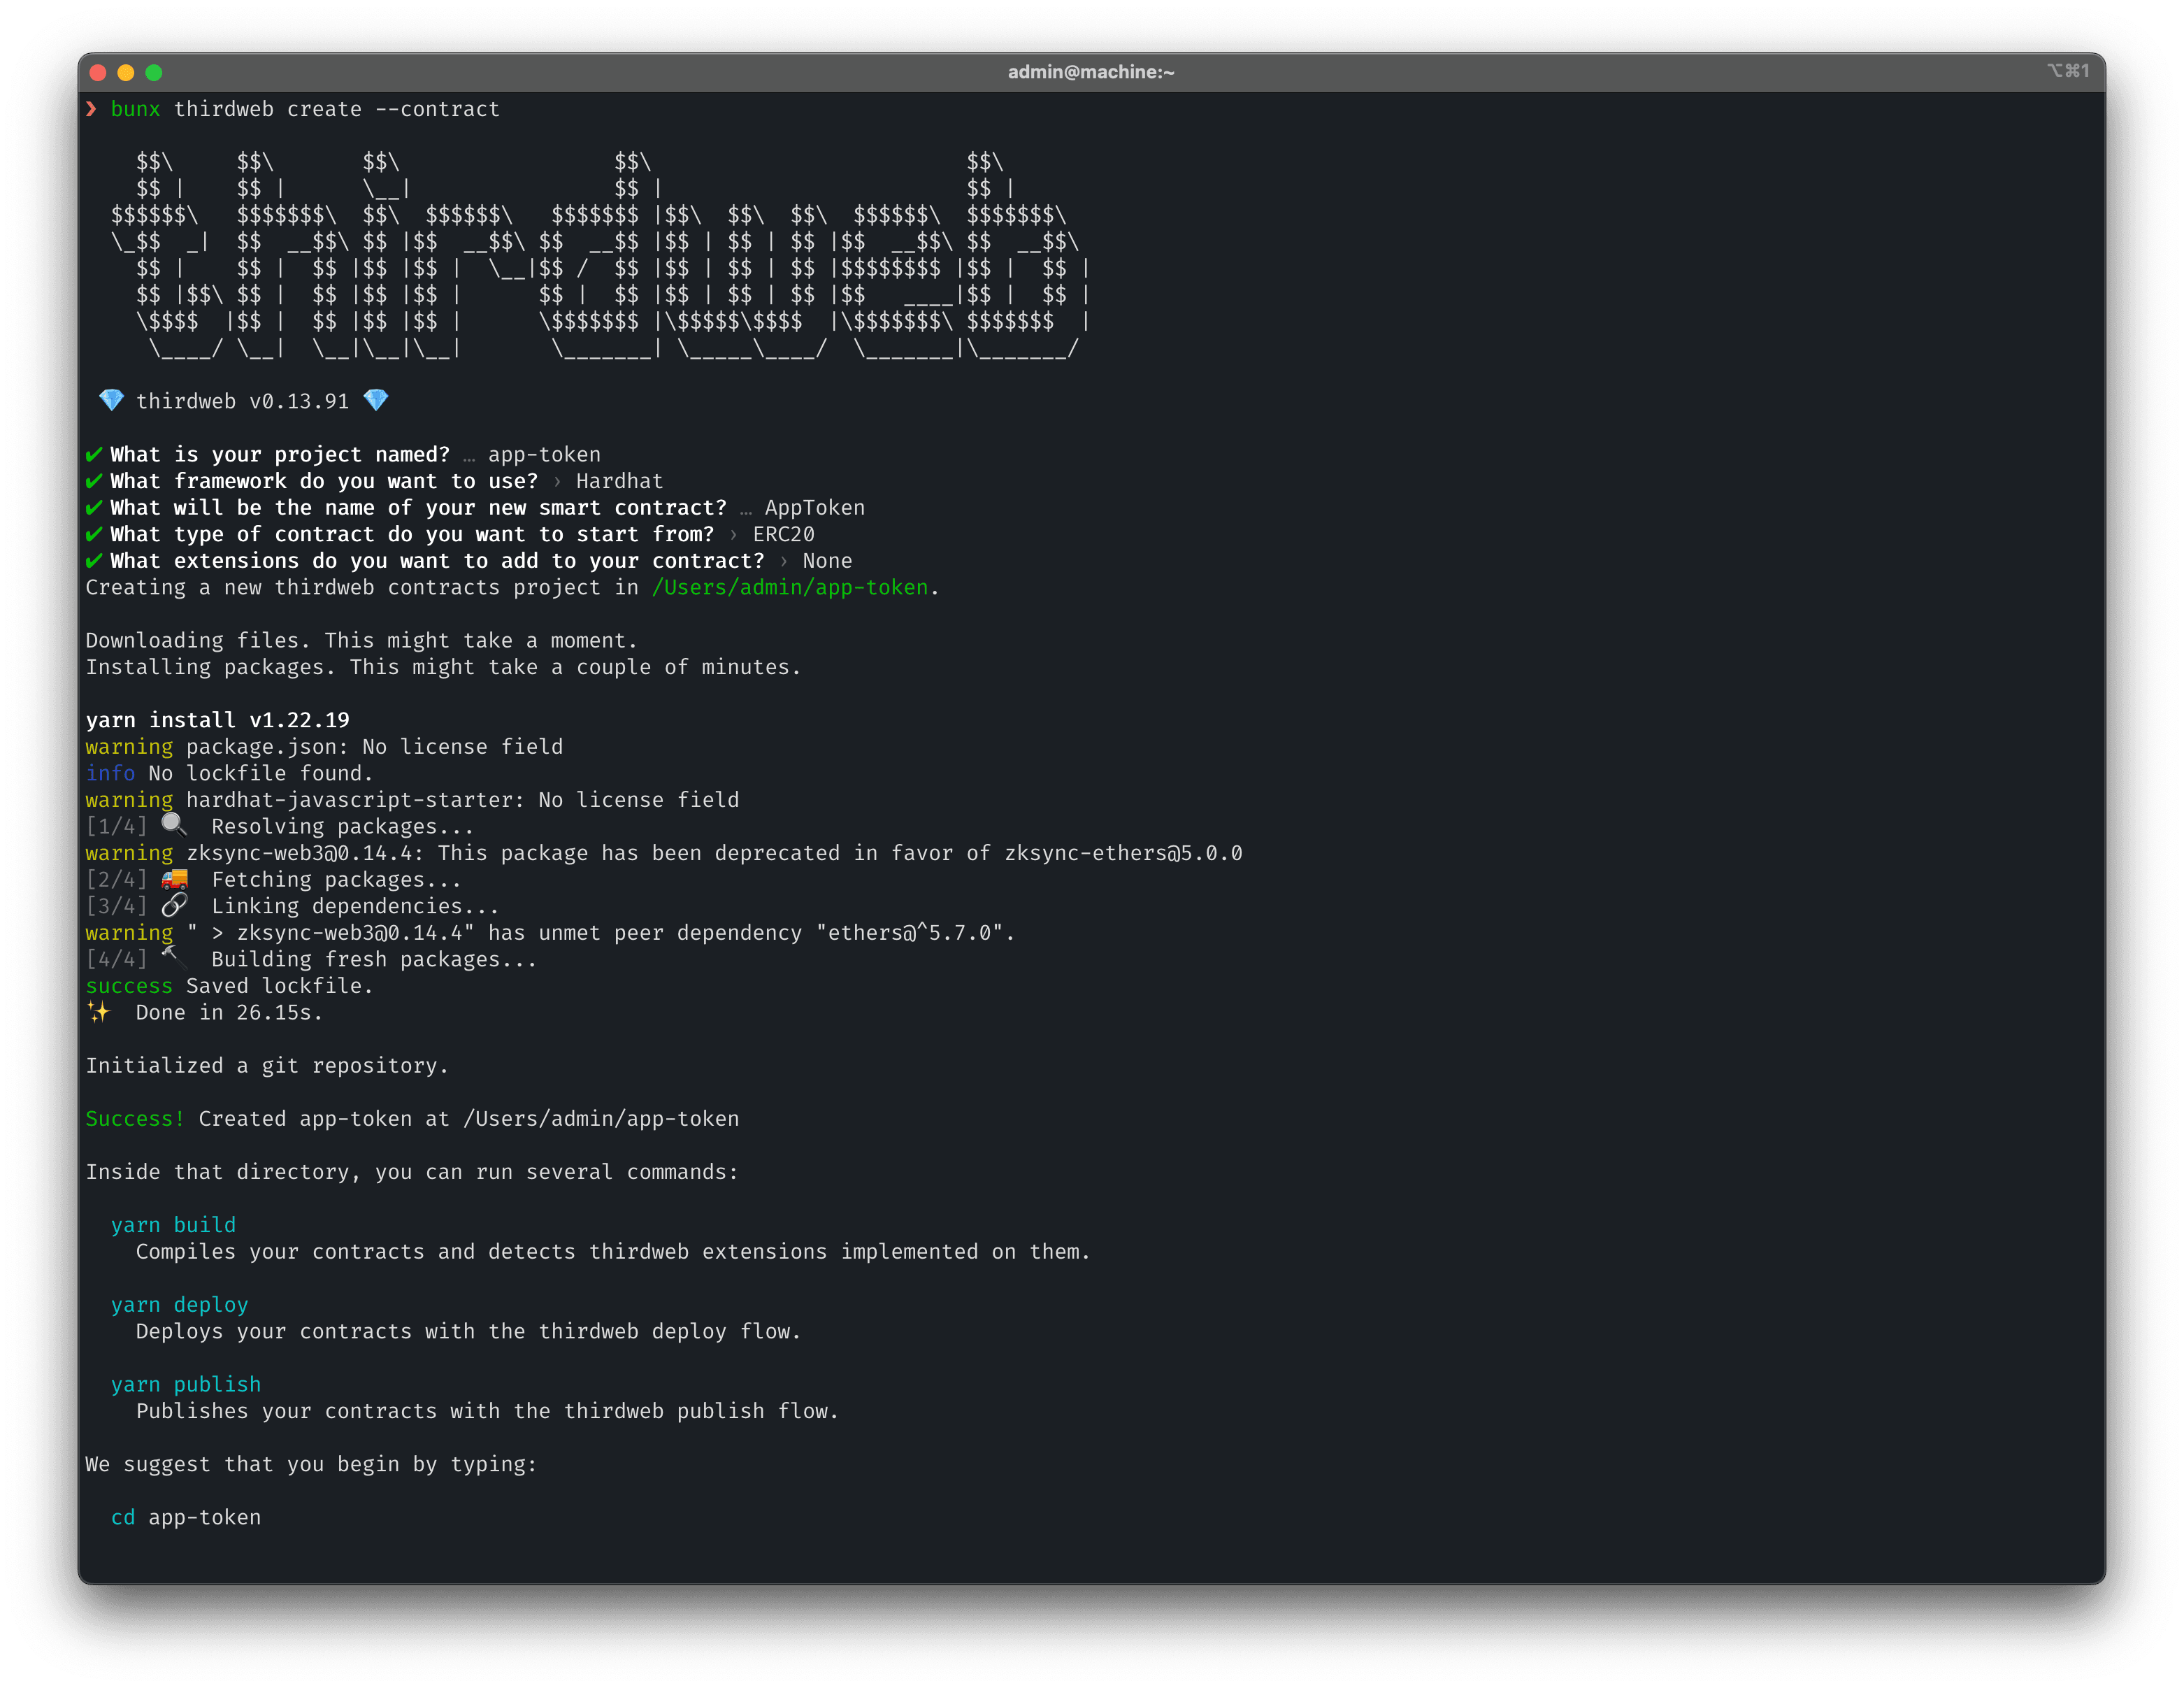Click the ⌥⌘1 shortcut indicator in title bar
This screenshot has width=2184, height=1688.
point(2067,71)
